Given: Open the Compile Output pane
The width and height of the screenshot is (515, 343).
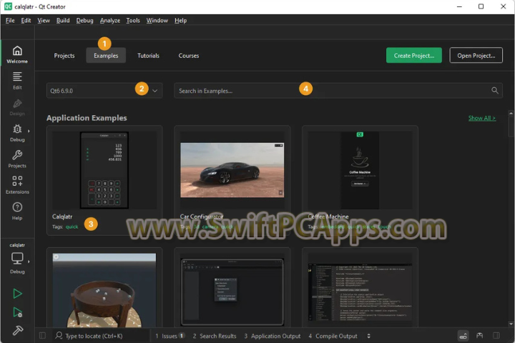Looking at the screenshot, I should 333,336.
